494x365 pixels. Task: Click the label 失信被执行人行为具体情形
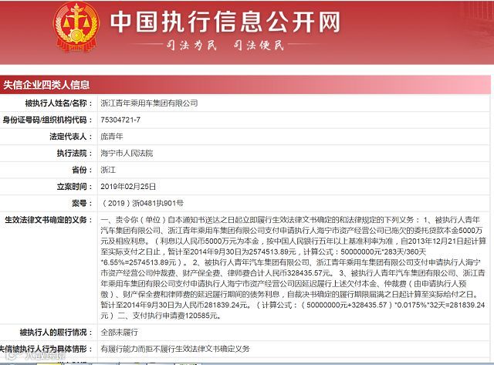coord(46,349)
